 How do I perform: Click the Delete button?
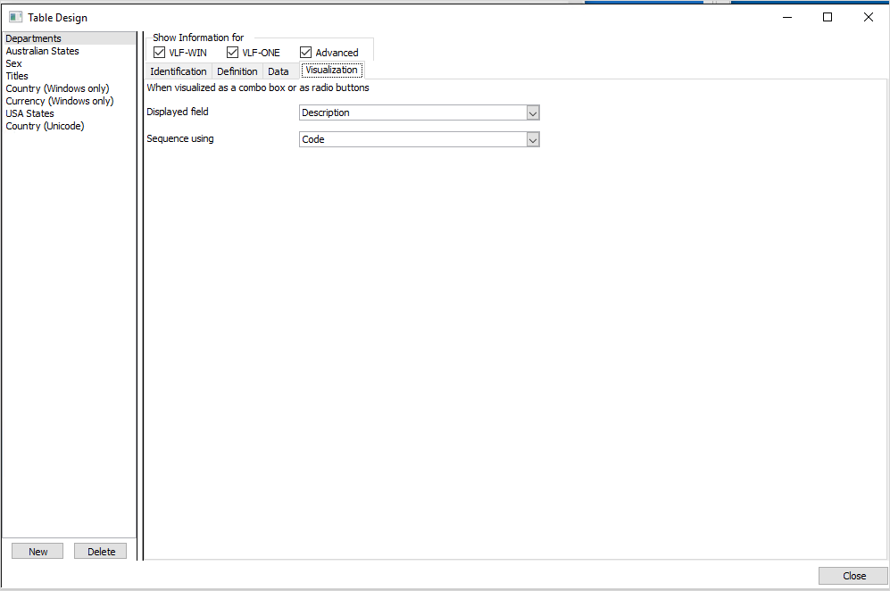pos(101,551)
